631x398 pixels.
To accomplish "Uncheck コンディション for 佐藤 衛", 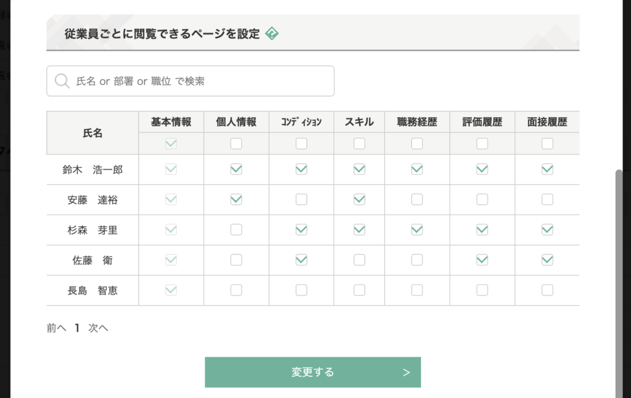I will [301, 260].
